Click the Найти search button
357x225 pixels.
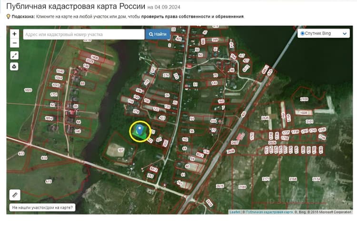coord(158,34)
